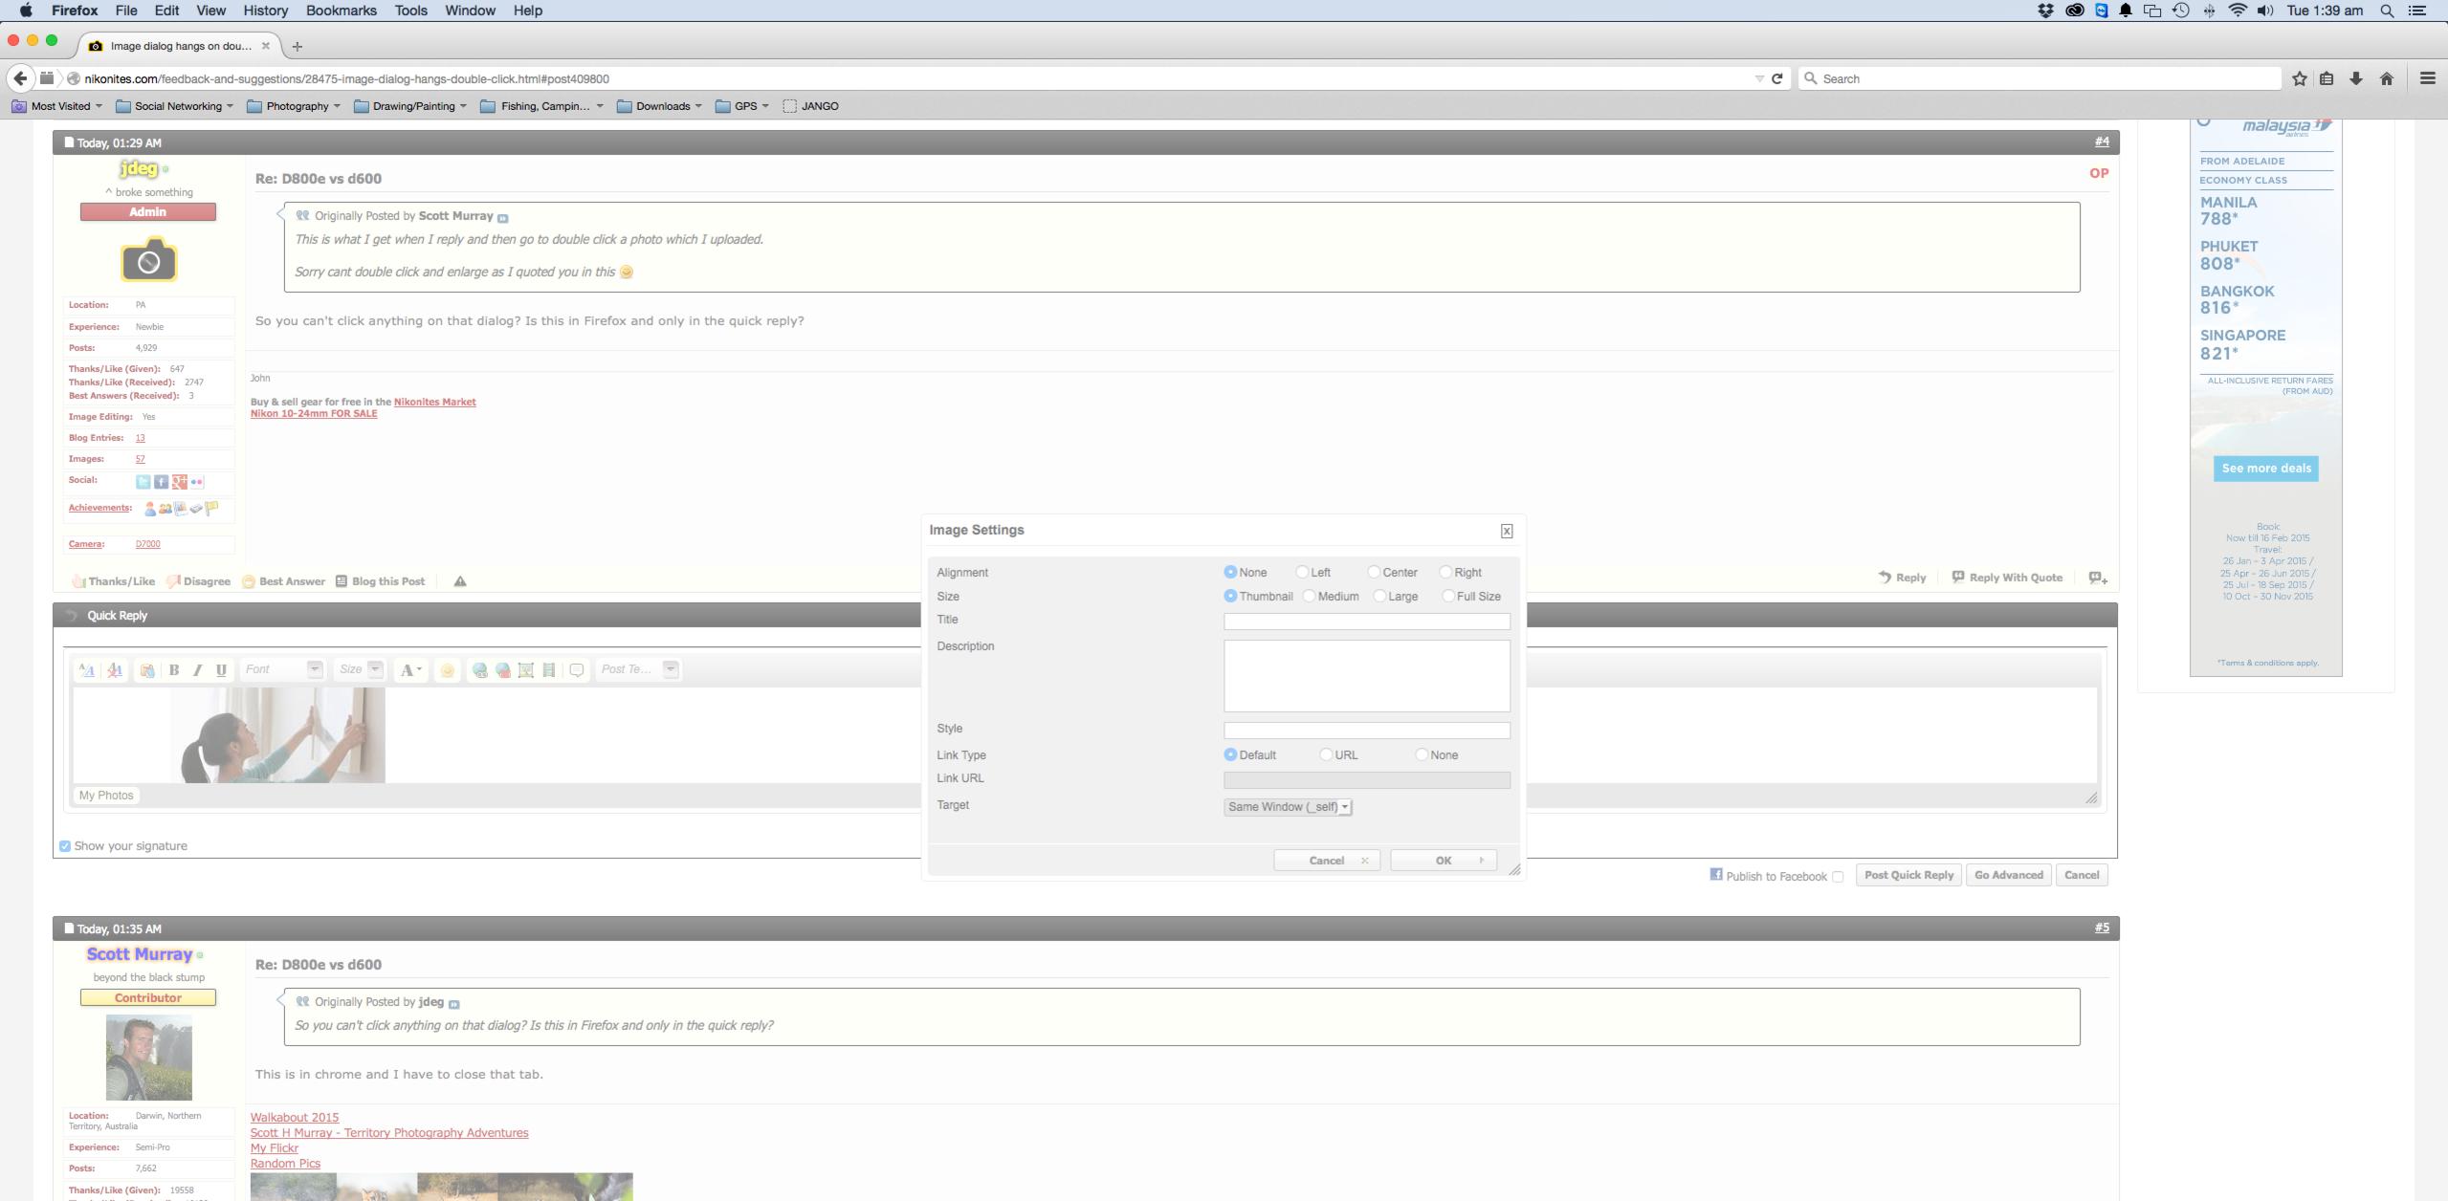Open the Post Templates dropdown
The image size is (2448, 1201).
[671, 669]
